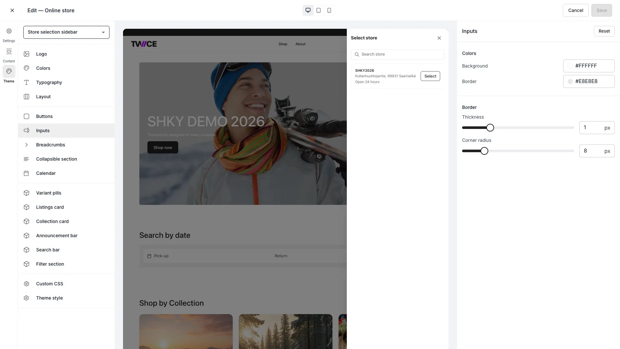Open Variant pills settings
Viewport: 620px width, 349px height.
tap(66, 193)
